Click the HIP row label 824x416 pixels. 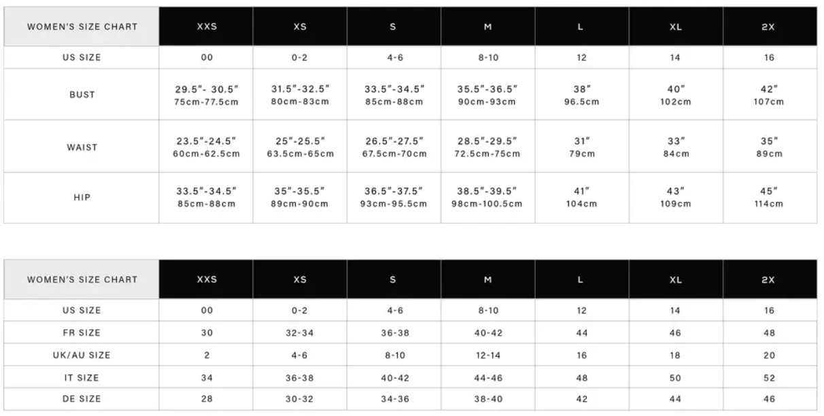82,198
